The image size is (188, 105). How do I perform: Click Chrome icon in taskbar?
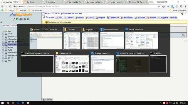(8, 103)
